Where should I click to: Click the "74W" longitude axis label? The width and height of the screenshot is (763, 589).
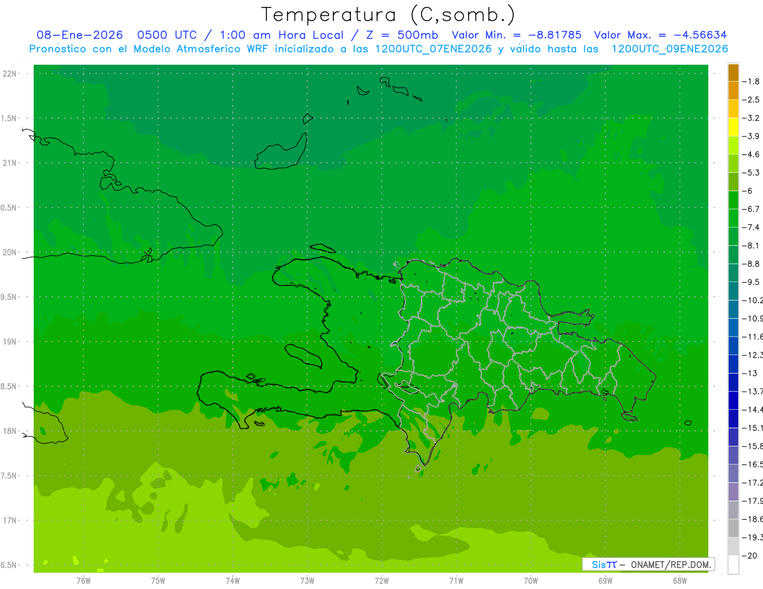pyautogui.click(x=233, y=580)
